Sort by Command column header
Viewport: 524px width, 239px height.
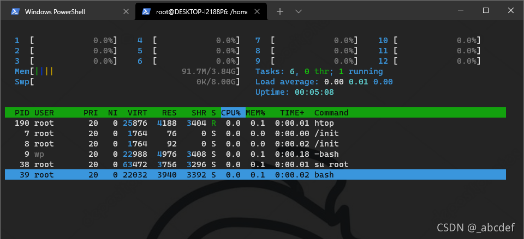pyautogui.click(x=331, y=113)
